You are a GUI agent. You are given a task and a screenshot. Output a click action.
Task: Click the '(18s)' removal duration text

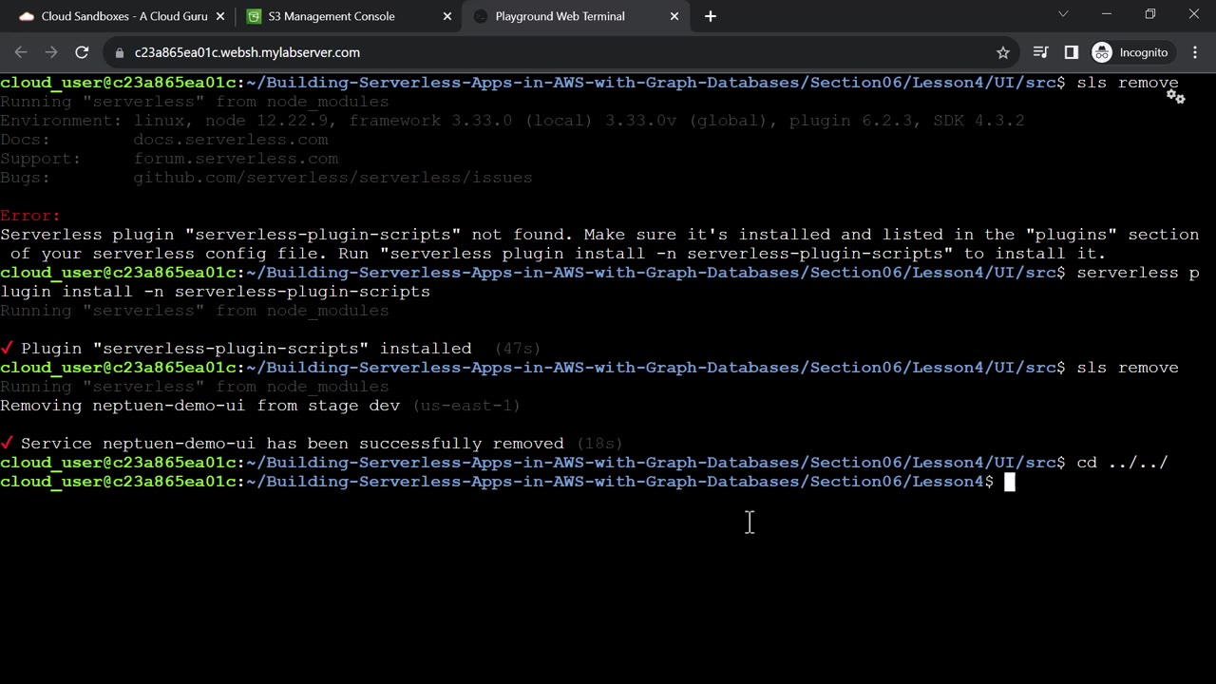coord(599,444)
